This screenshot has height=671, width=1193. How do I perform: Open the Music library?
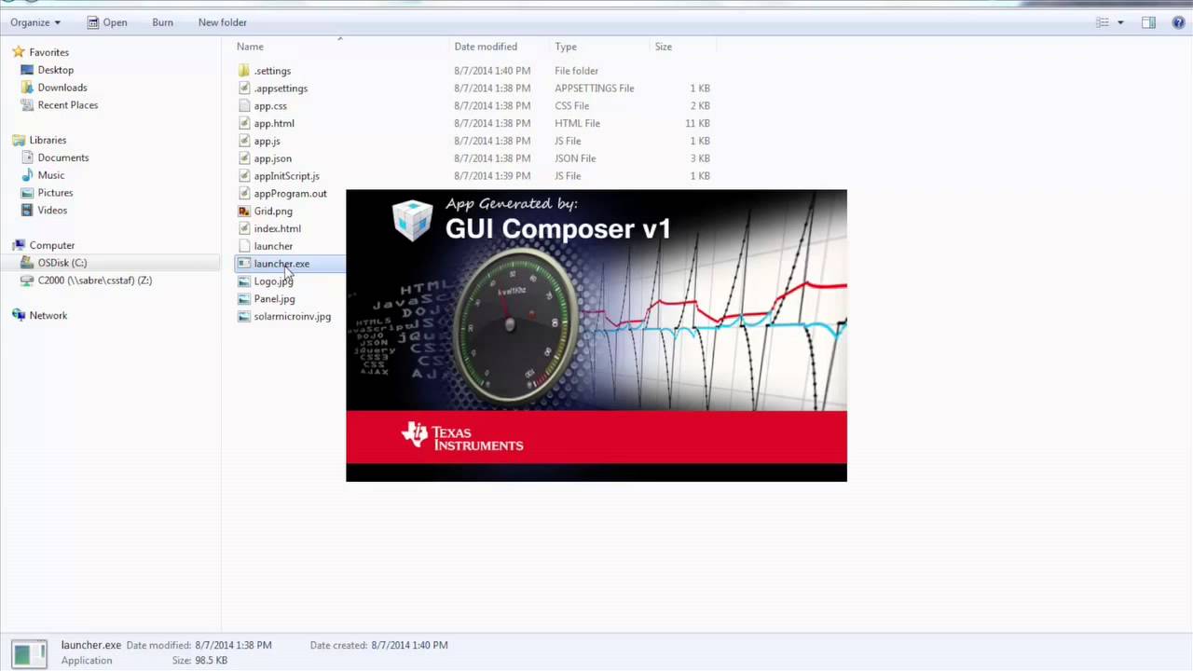point(51,175)
